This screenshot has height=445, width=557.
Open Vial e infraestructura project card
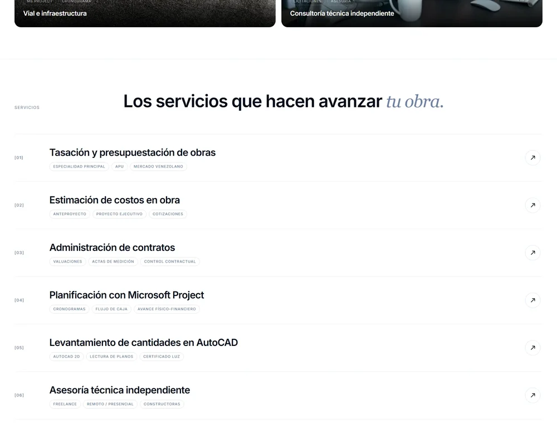coord(145,13)
